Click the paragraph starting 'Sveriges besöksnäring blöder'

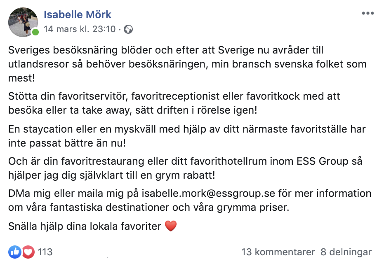[187, 64]
